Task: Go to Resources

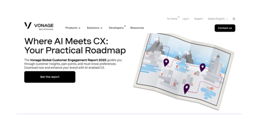Action: point(137,28)
